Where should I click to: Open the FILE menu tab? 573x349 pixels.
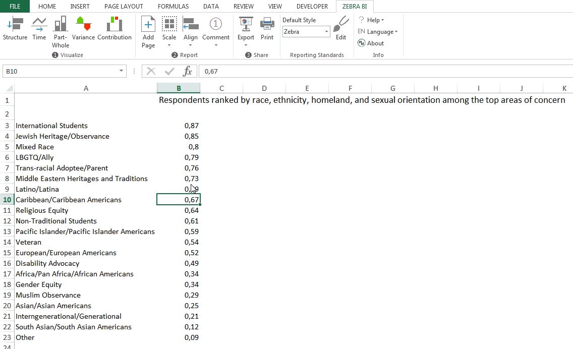pyautogui.click(x=15, y=7)
